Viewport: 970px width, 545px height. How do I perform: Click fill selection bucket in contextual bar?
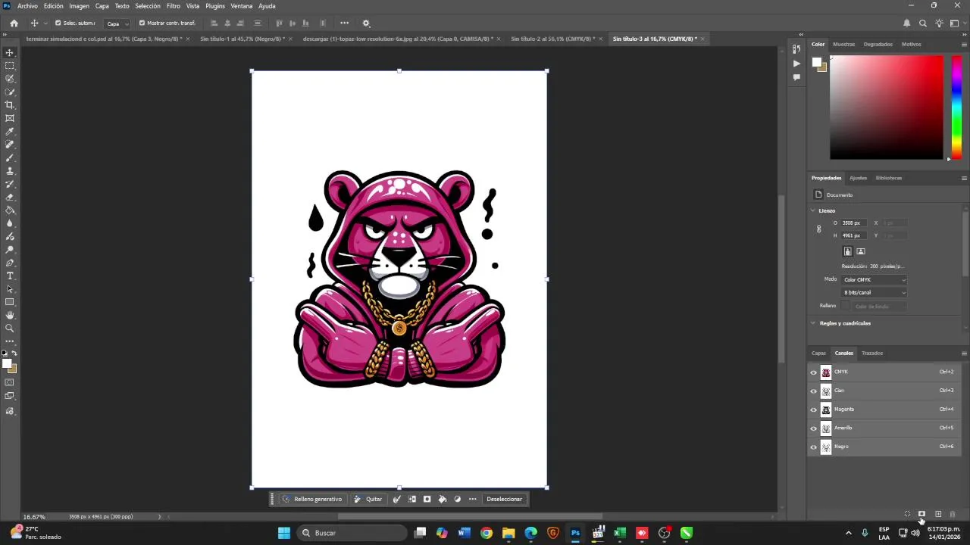(443, 499)
